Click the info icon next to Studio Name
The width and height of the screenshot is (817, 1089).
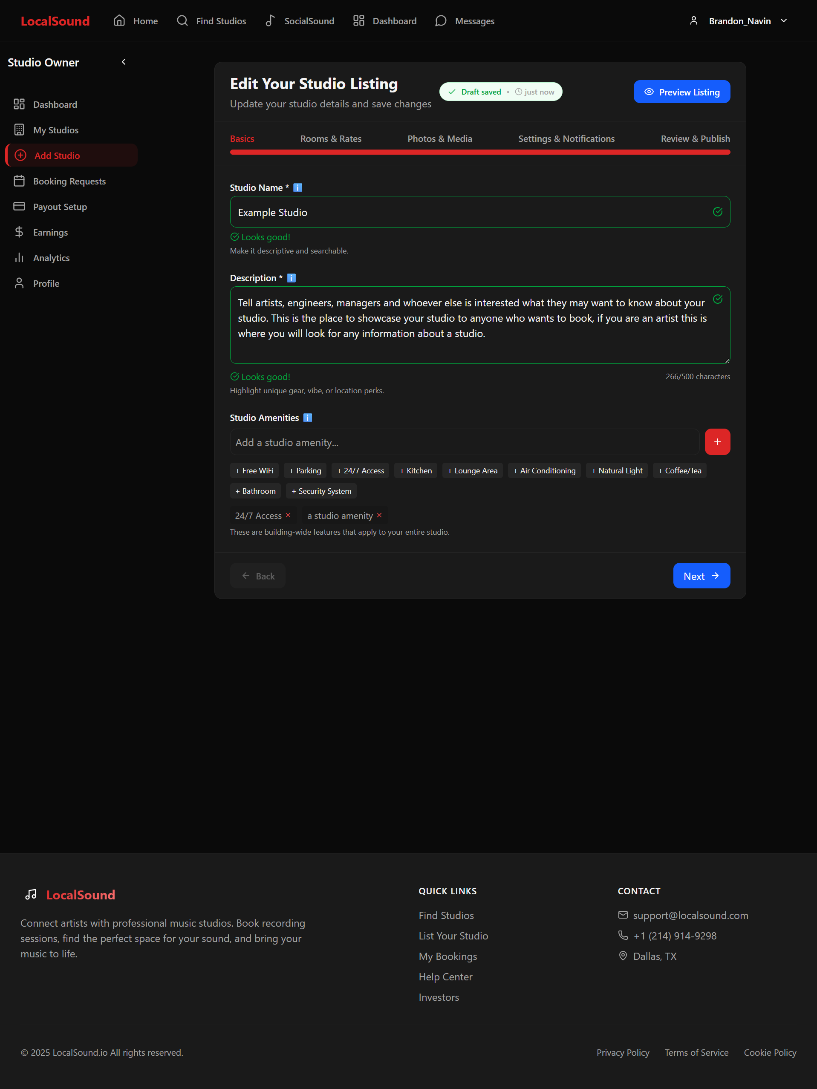297,187
